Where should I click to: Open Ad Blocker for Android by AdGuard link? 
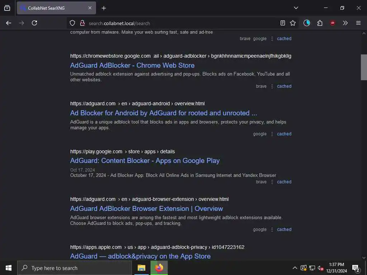tap(163, 113)
